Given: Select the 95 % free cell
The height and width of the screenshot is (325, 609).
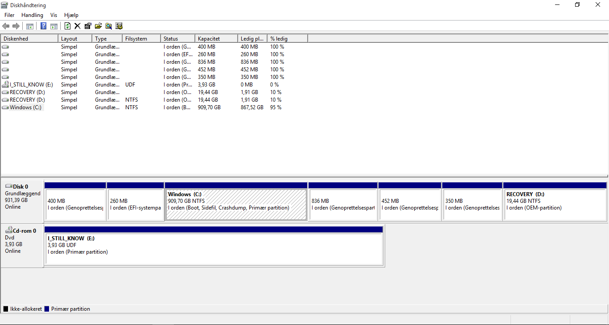Looking at the screenshot, I should pyautogui.click(x=276, y=107).
